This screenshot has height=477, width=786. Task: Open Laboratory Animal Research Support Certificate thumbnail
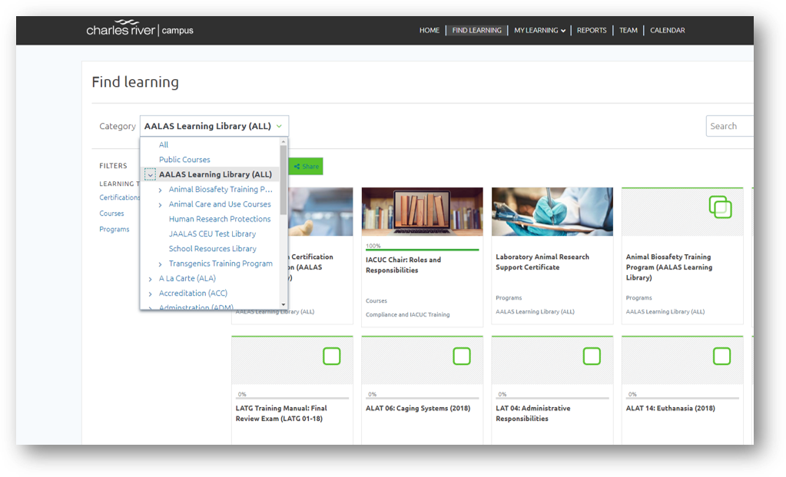[x=552, y=211]
